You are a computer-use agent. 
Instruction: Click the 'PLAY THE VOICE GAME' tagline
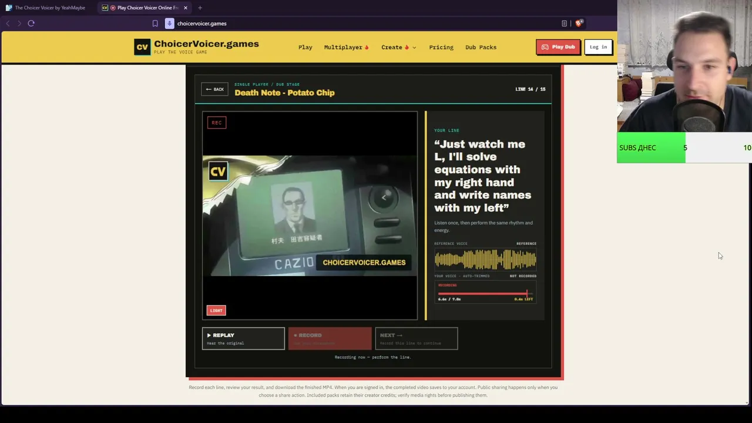180,52
